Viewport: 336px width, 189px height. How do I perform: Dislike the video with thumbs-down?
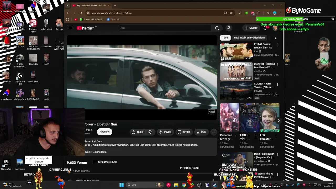[150, 132]
